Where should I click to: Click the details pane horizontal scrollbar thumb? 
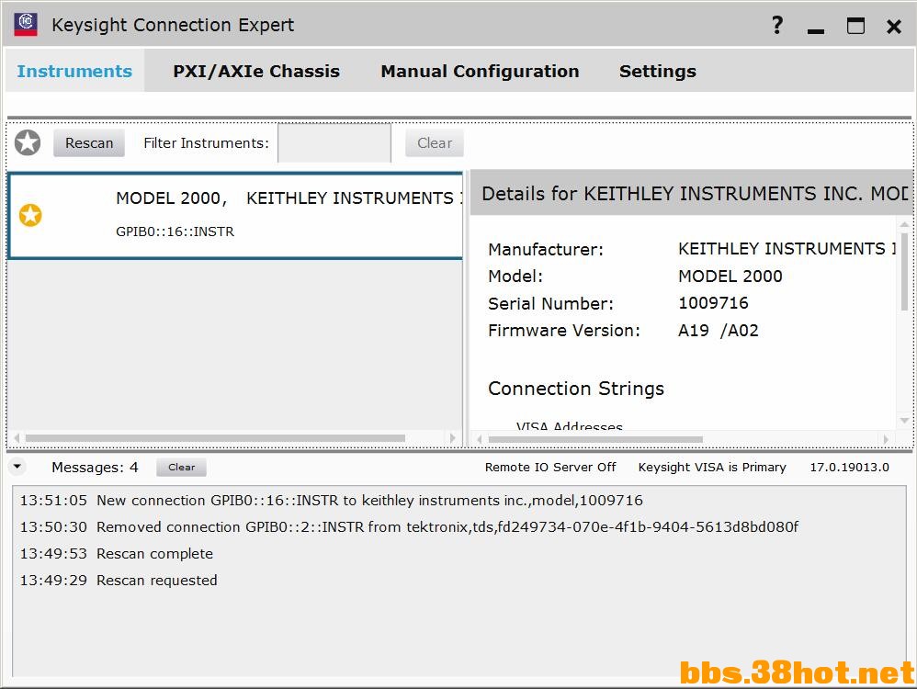(595, 439)
